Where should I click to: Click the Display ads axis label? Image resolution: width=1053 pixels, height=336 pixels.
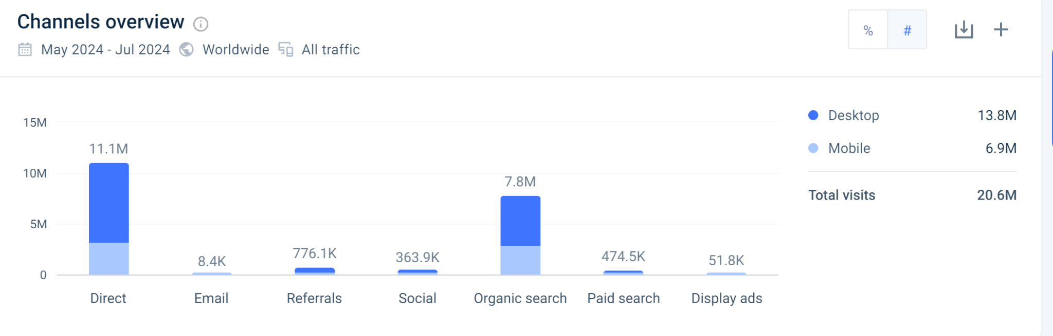point(727,298)
